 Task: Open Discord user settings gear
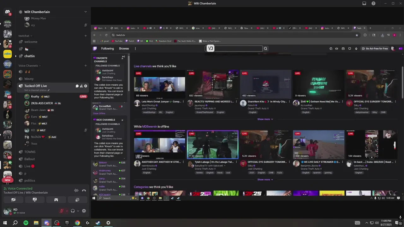click(x=84, y=211)
